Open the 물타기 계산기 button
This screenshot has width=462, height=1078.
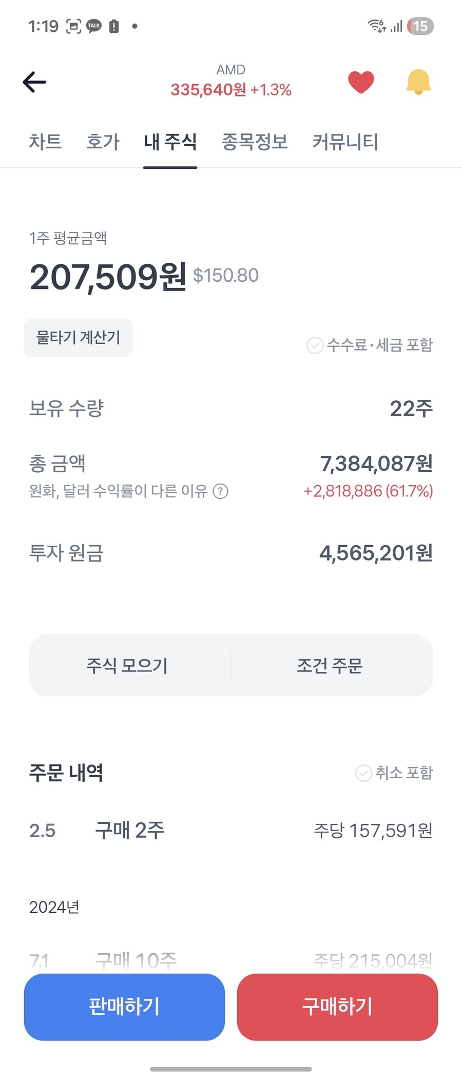tap(78, 338)
